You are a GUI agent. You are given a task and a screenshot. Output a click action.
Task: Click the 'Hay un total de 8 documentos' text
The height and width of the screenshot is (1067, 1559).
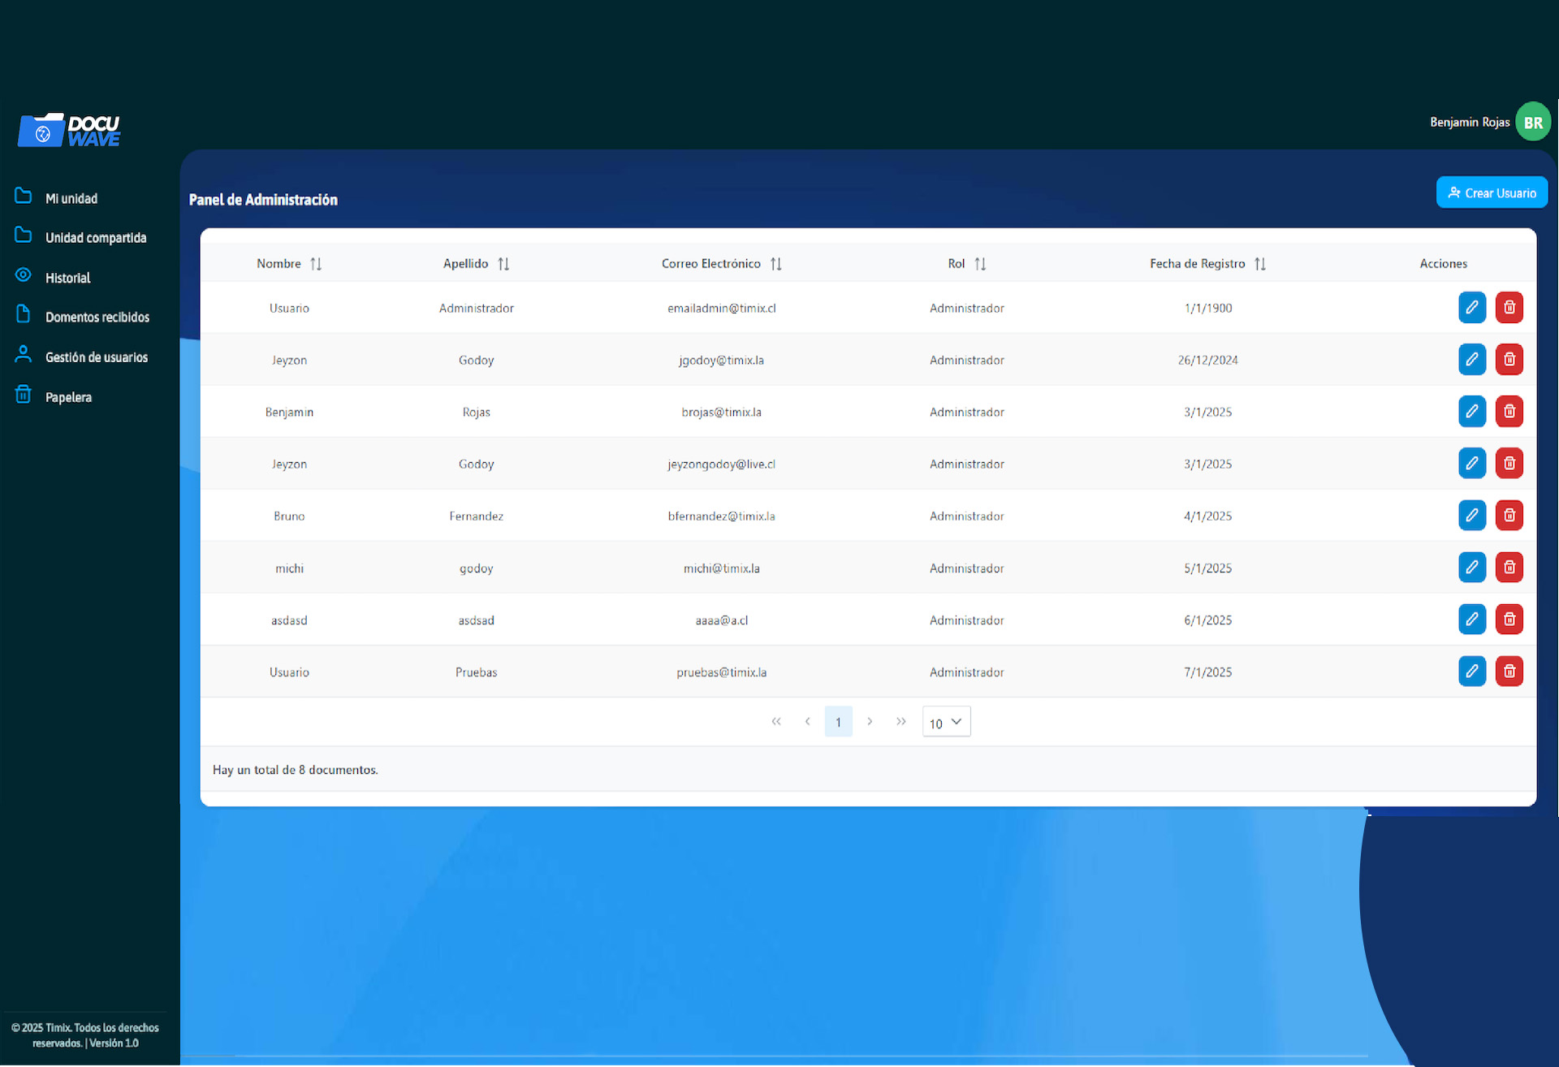click(x=295, y=770)
